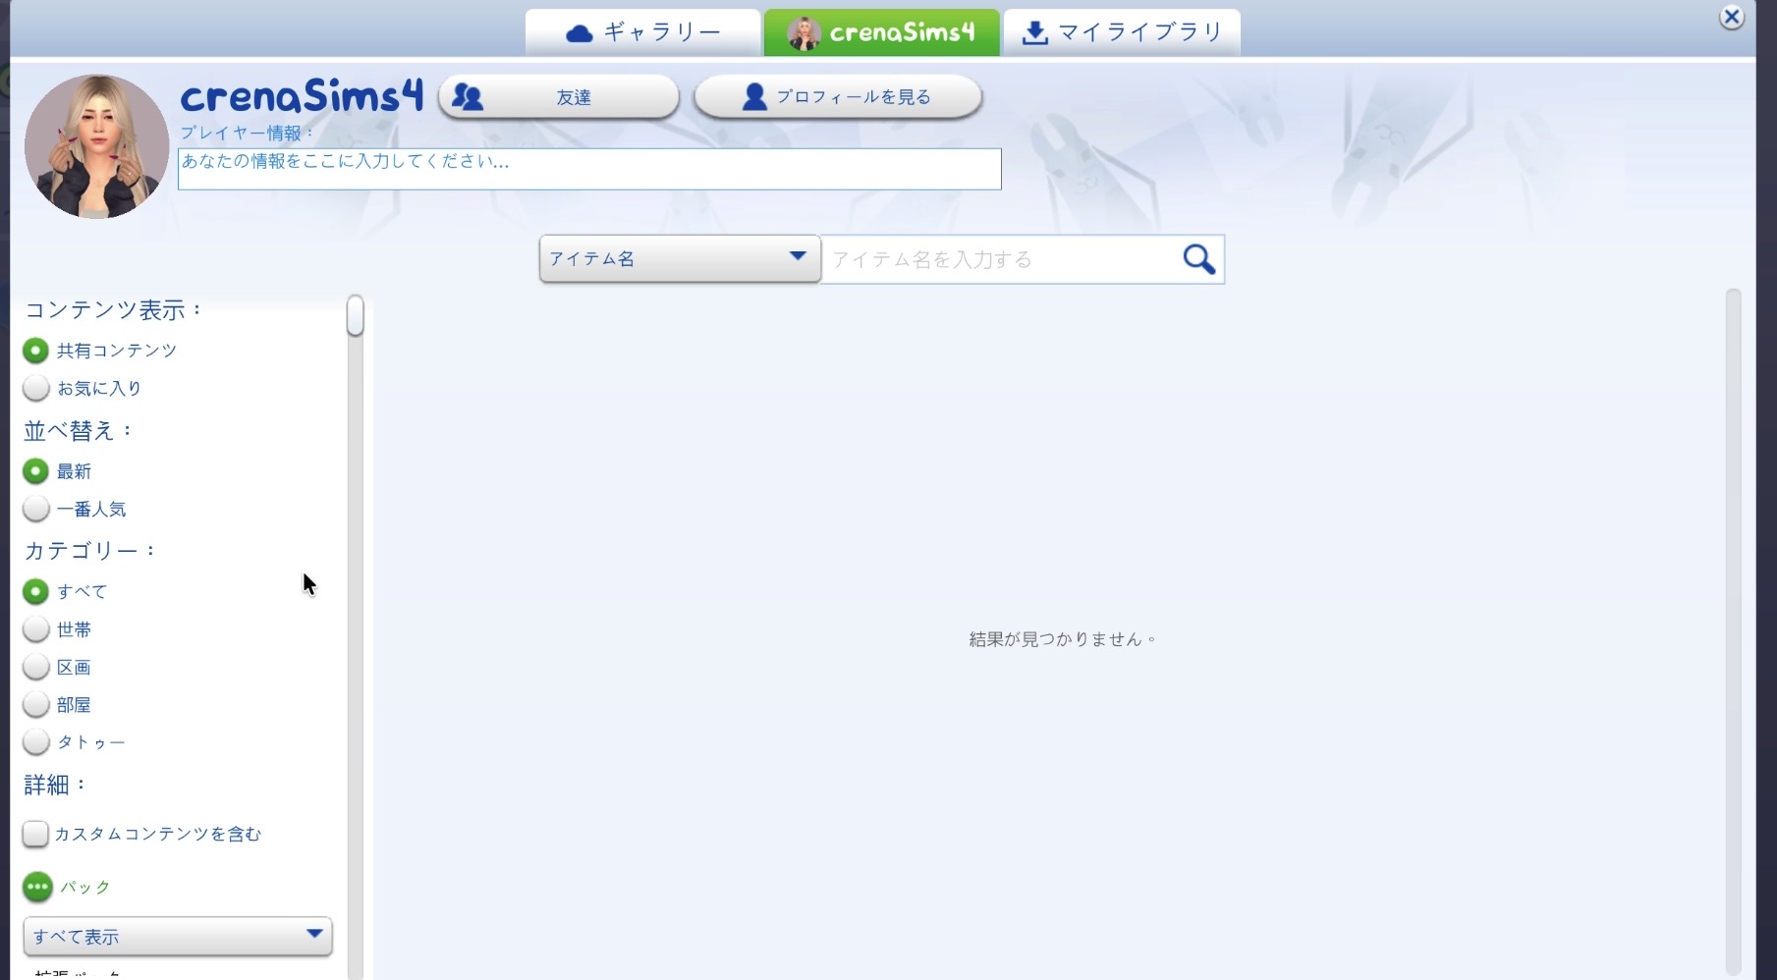Enable カスタムコンテンツを含む checkbox
This screenshot has width=1777, height=980.
click(35, 834)
